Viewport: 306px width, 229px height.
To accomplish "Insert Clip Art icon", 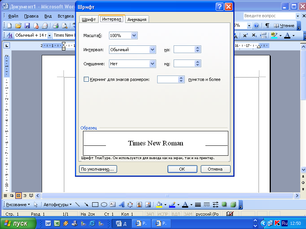I will (x=139, y=205).
